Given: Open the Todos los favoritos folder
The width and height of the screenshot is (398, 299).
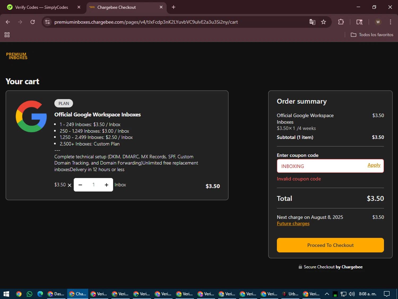Looking at the screenshot, I should [372, 35].
